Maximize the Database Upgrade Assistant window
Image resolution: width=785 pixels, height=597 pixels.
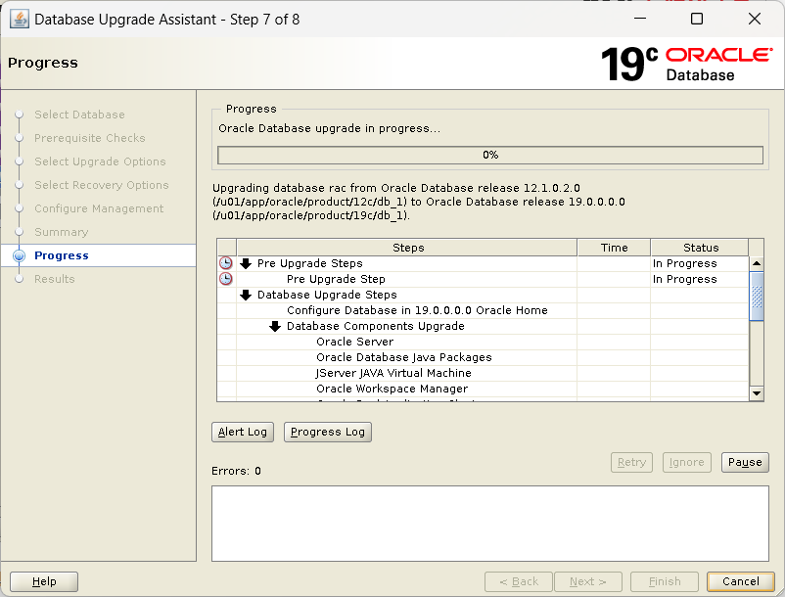(x=696, y=19)
